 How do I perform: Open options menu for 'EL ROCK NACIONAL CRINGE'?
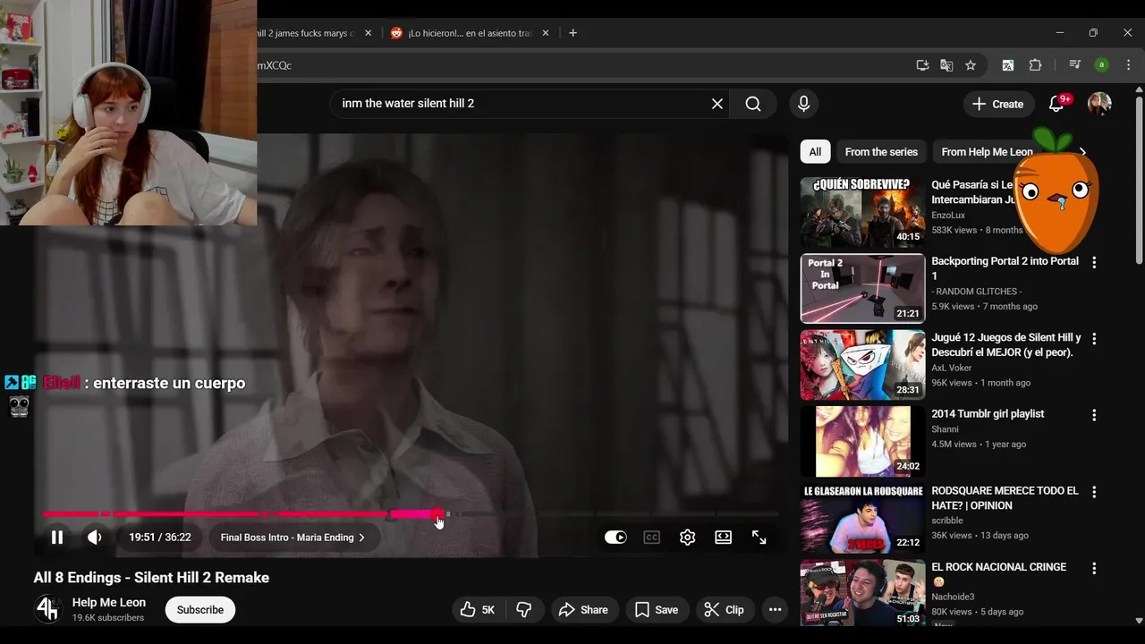point(1094,569)
